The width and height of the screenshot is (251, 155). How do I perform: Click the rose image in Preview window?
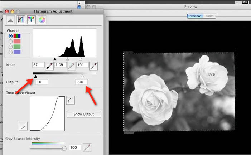(x=179, y=92)
